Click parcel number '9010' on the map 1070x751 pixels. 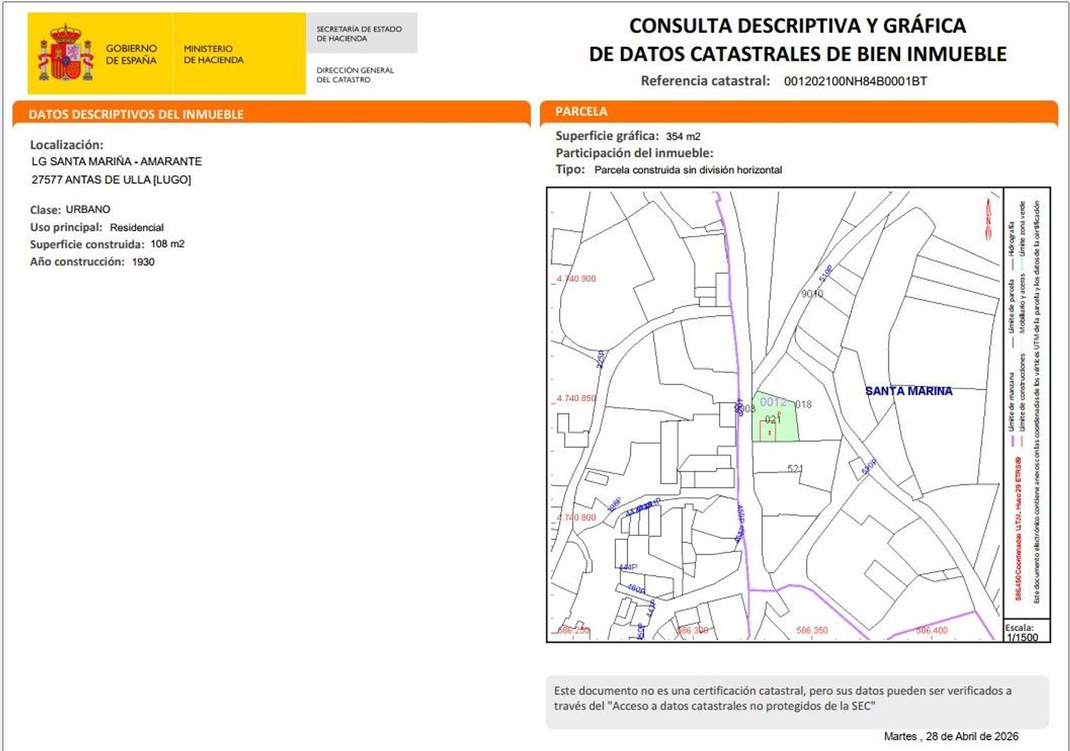(812, 294)
